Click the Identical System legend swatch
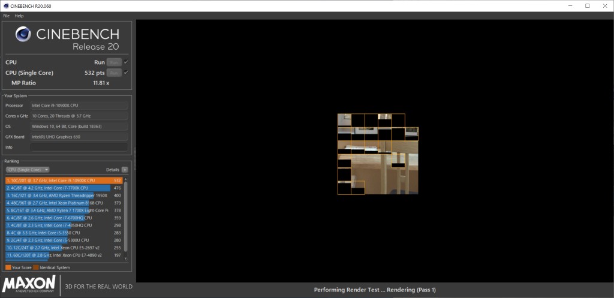This screenshot has width=614, height=298. click(x=35, y=267)
